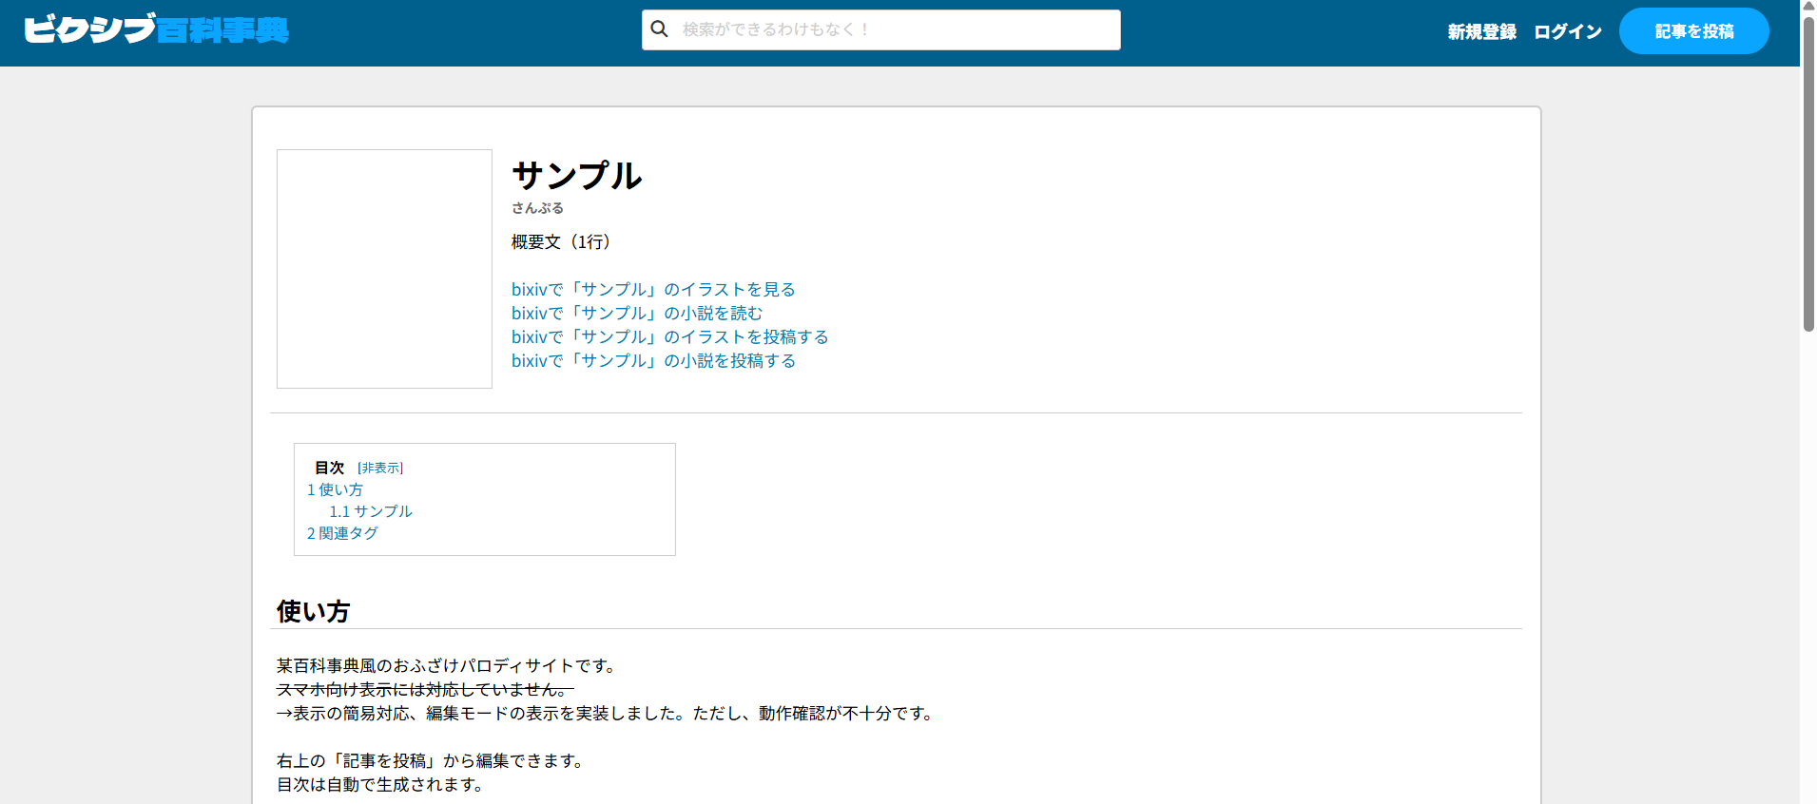Click the magnifying glass search icon

pos(659,29)
